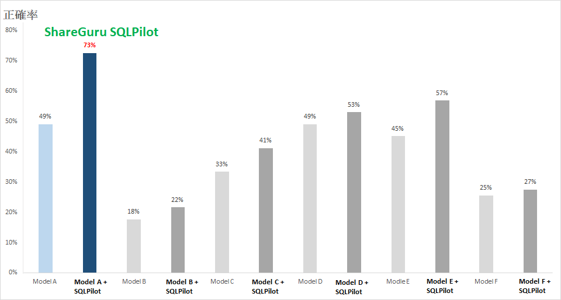Click the Model C bar at 33%
The image size is (561, 300).
tap(222, 222)
